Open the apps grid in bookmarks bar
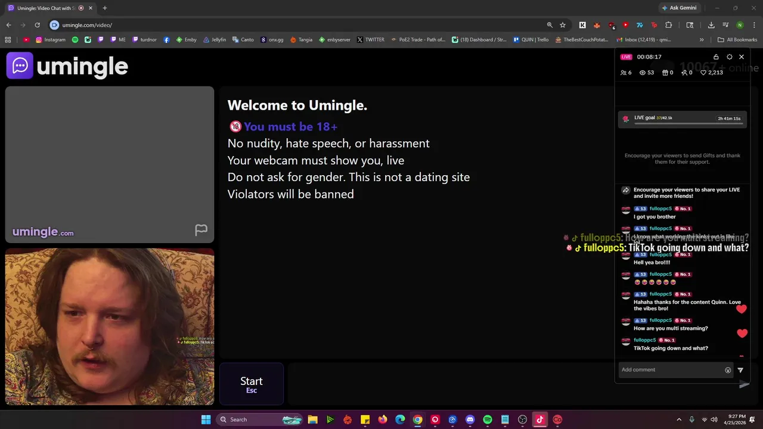The height and width of the screenshot is (429, 763). pos(8,40)
